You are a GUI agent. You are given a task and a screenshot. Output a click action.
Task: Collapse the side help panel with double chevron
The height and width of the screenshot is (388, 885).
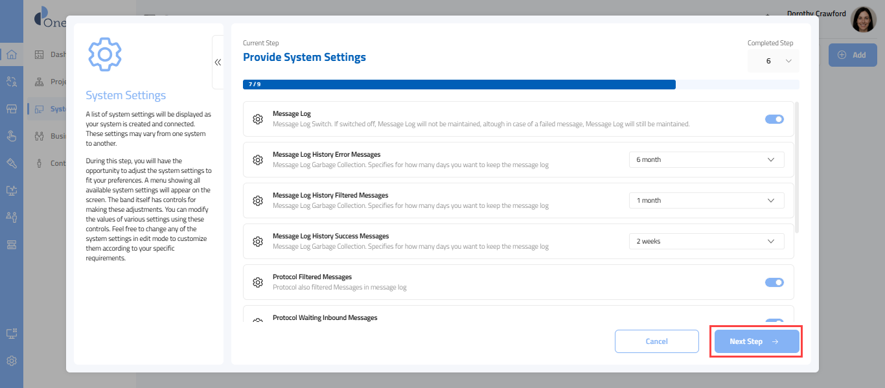(218, 62)
